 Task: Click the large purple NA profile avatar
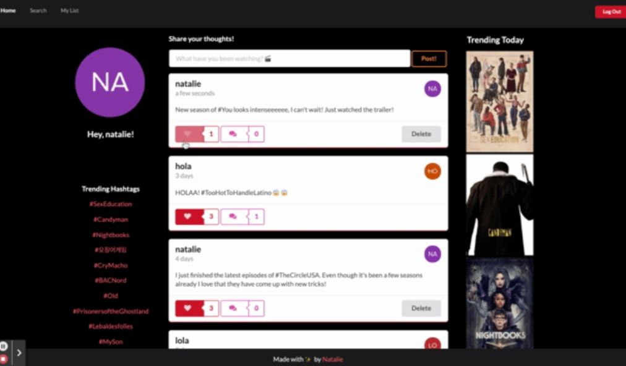point(109,82)
